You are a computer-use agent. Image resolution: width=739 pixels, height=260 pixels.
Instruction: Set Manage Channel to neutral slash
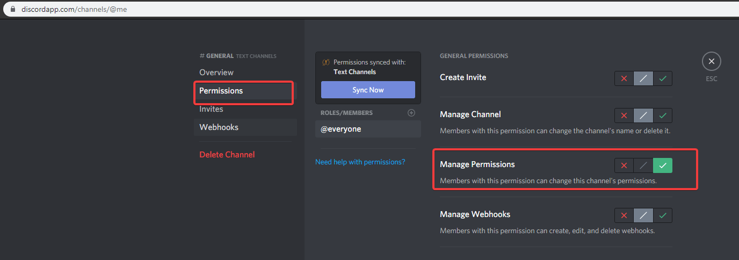click(643, 115)
